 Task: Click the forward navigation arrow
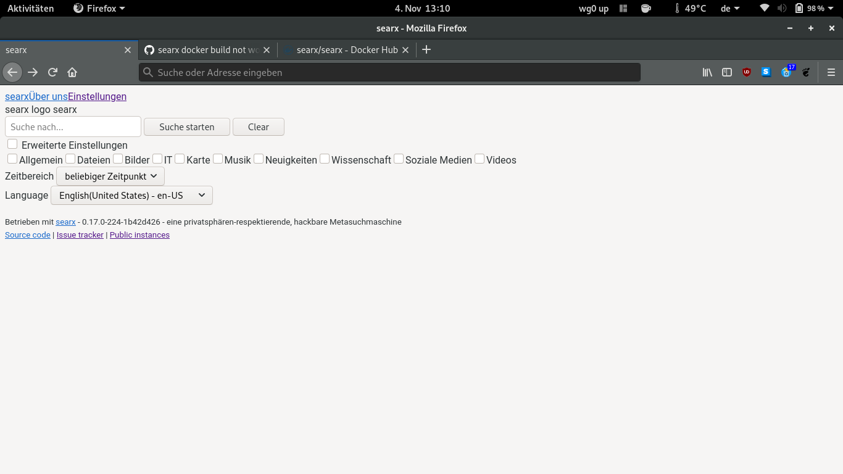coord(32,72)
